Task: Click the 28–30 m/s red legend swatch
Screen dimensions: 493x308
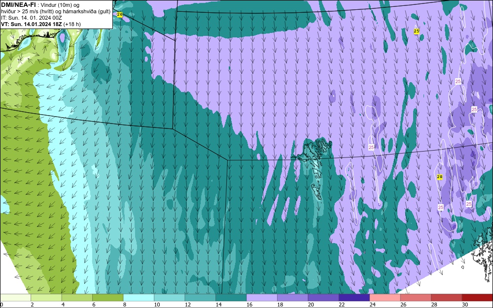Action: coord(447,298)
